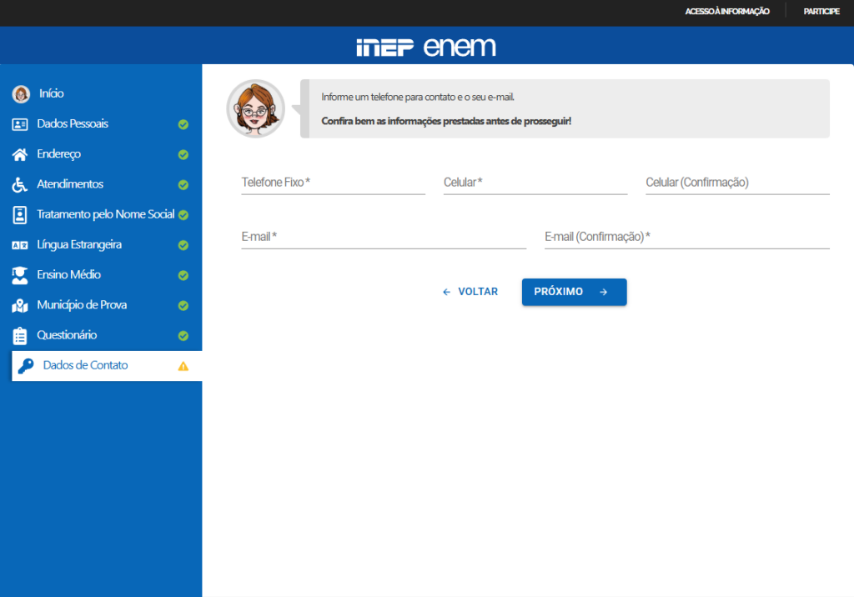The height and width of the screenshot is (597, 854).
Task: Go to the Endereço section
Action: [x=59, y=154]
